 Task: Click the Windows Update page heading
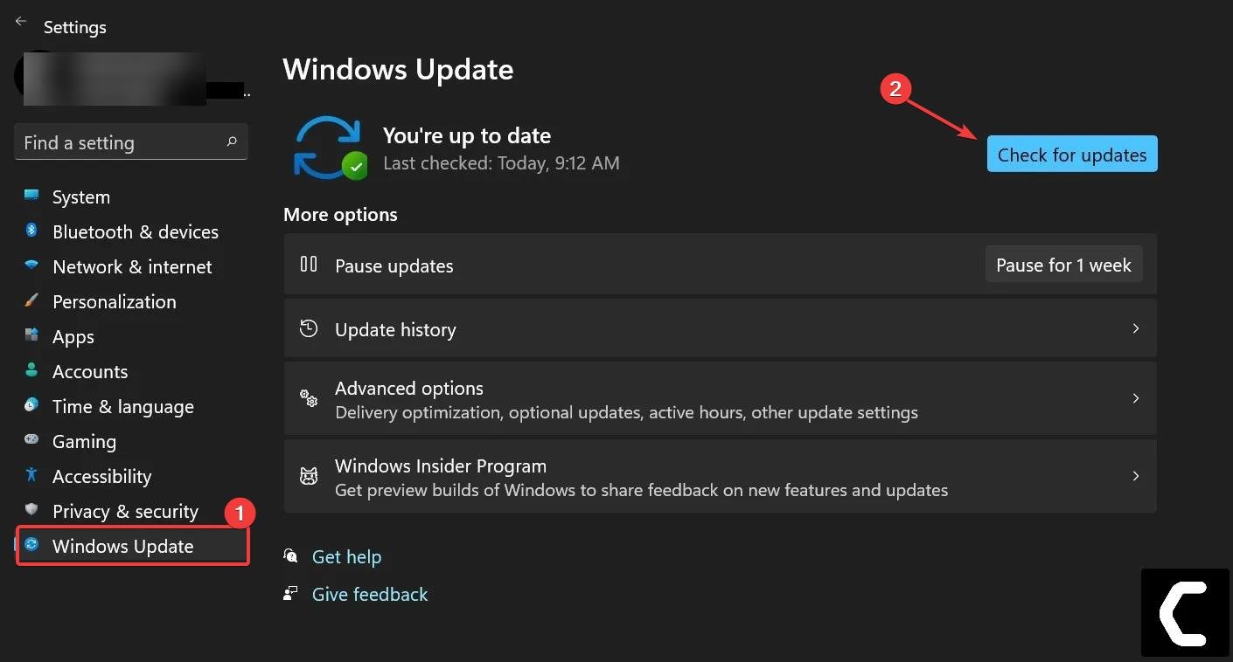398,69
